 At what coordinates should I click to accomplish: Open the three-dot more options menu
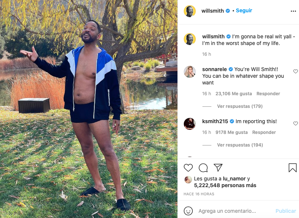tap(293, 11)
